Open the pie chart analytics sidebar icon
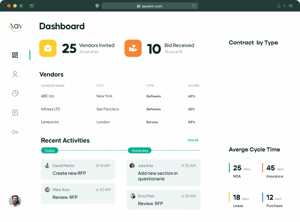The width and height of the screenshot is (300, 222). (x=15, y=93)
